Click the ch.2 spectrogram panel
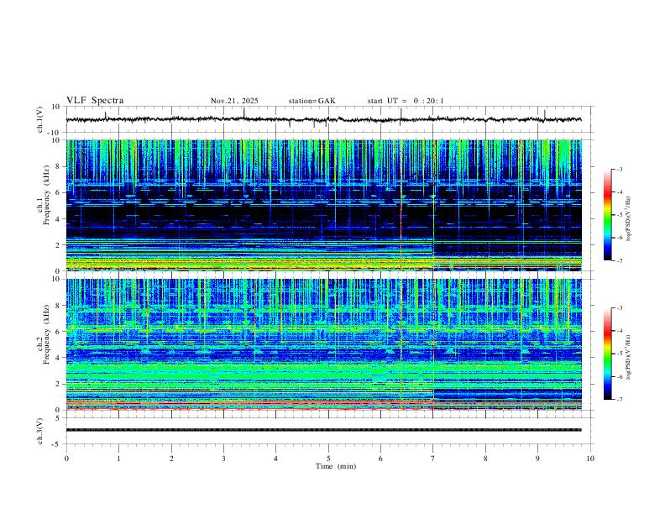 pyautogui.click(x=323, y=344)
